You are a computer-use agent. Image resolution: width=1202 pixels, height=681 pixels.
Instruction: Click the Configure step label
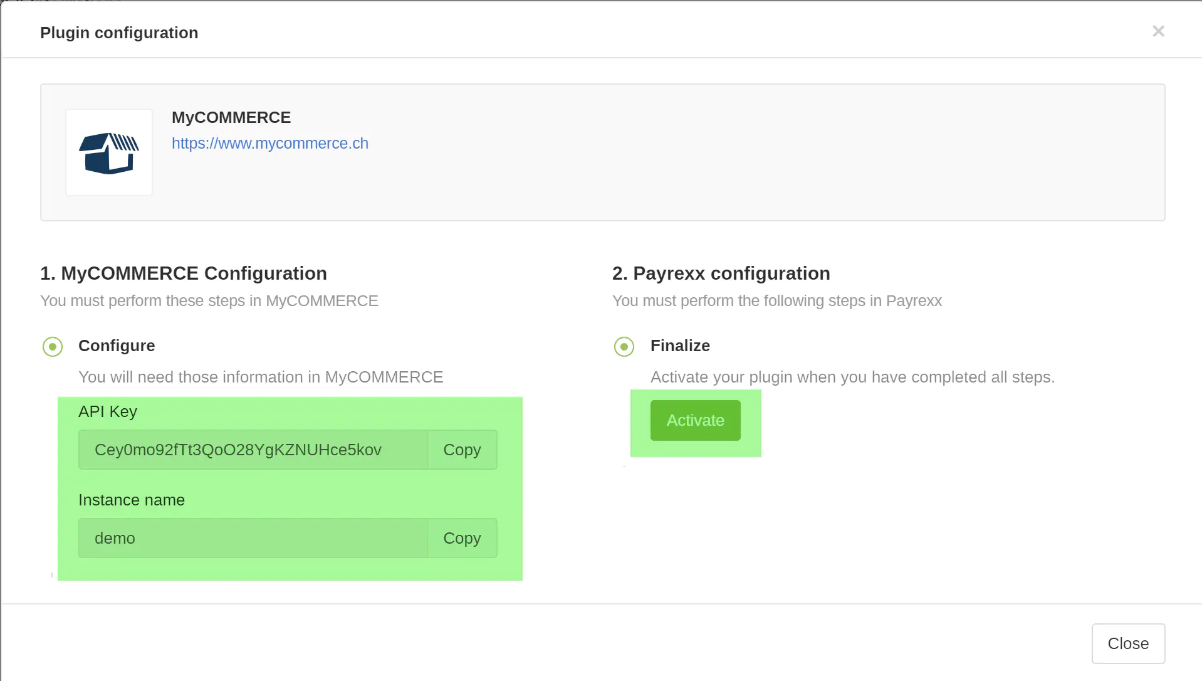point(117,346)
